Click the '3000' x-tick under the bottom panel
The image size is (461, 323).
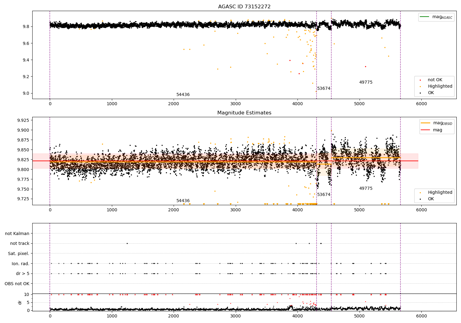236,316
